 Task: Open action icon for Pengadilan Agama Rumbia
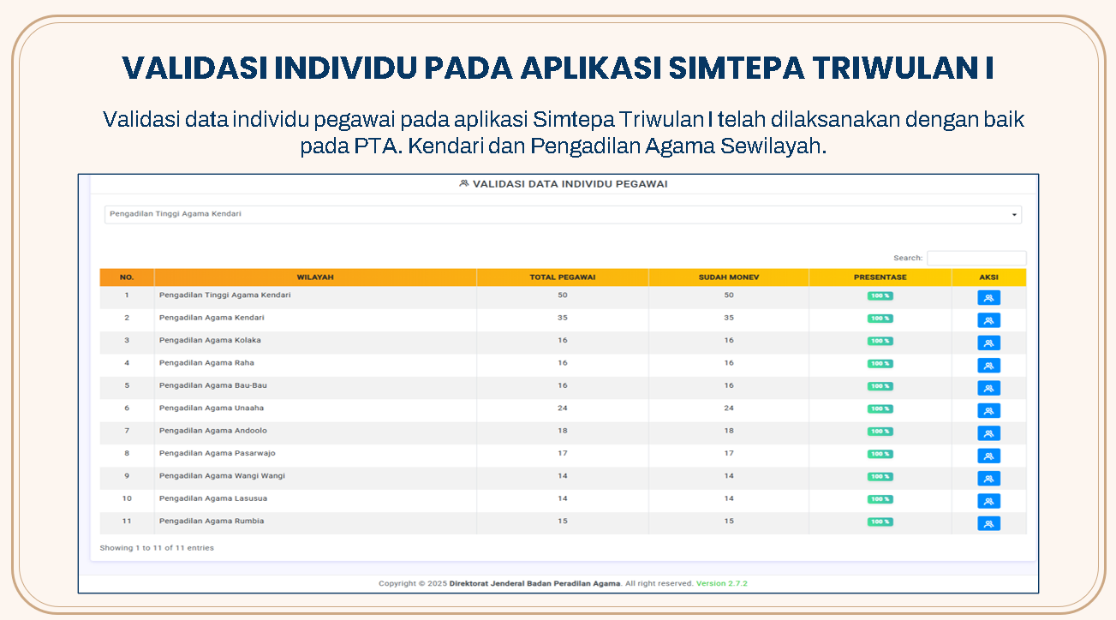[988, 523]
